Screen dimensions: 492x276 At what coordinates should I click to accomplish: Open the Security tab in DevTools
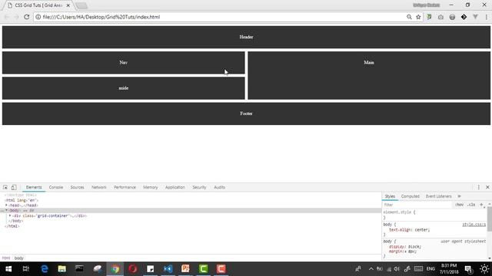click(199, 187)
